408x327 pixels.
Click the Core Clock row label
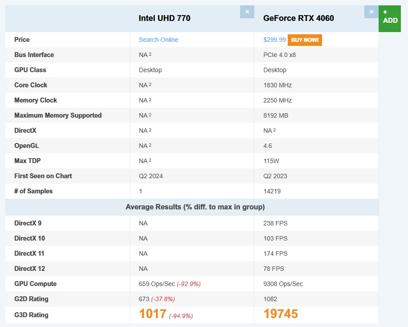(x=31, y=85)
